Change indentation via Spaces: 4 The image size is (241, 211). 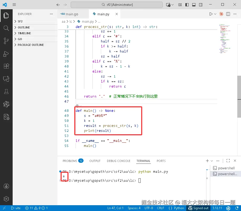(134, 208)
